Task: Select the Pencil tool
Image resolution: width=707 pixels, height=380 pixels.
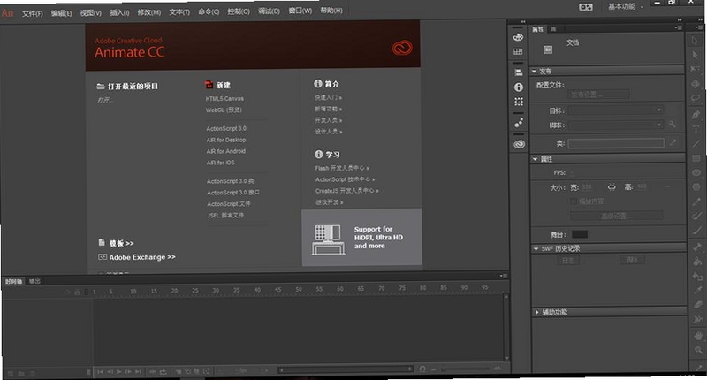Action: (696, 202)
